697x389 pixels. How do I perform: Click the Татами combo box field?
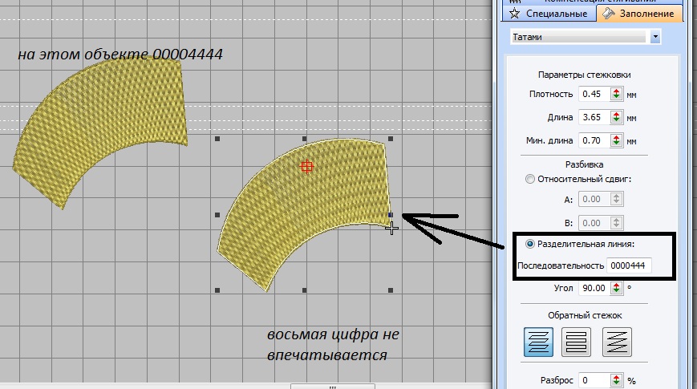[578, 37]
